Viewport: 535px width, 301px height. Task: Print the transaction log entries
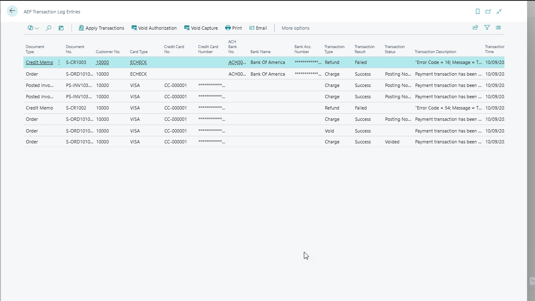[233, 28]
